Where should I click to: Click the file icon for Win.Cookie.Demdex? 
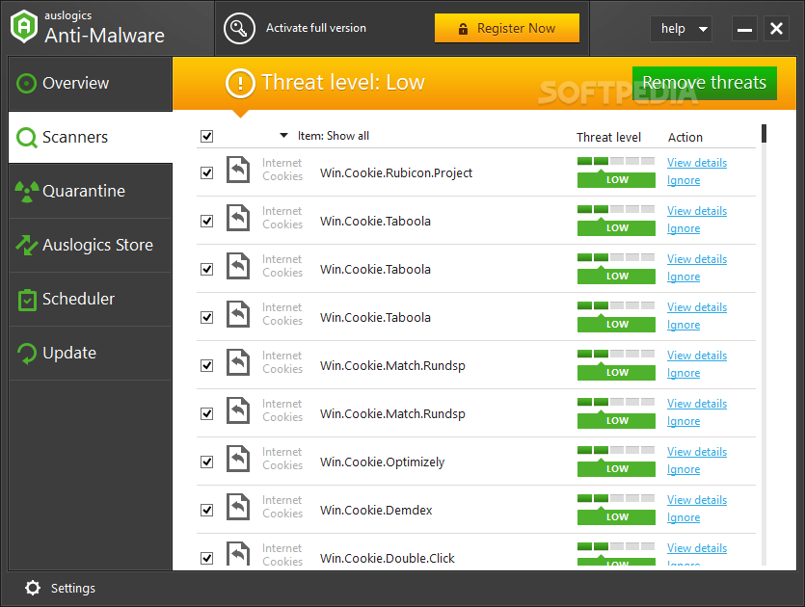point(238,507)
